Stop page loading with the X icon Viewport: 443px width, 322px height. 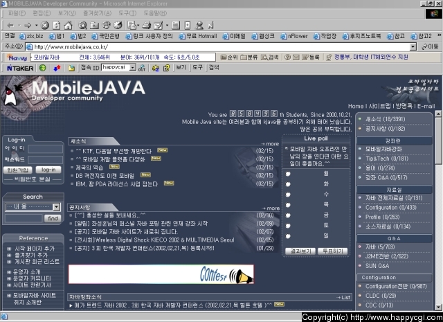[x=44, y=26]
